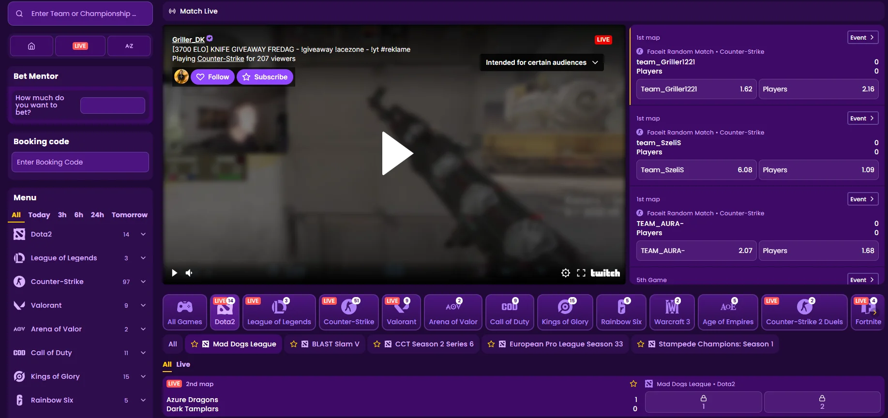Viewport: 888px width, 418px height.
Task: Select the Call of Duty category tile
Action: pyautogui.click(x=510, y=313)
